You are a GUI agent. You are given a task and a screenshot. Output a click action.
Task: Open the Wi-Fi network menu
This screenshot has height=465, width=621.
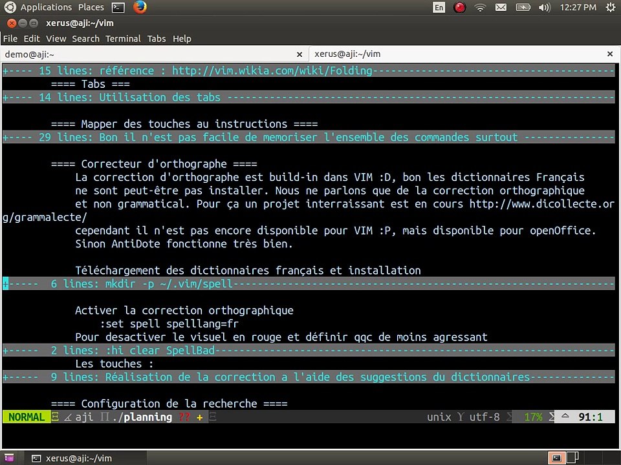coord(480,8)
